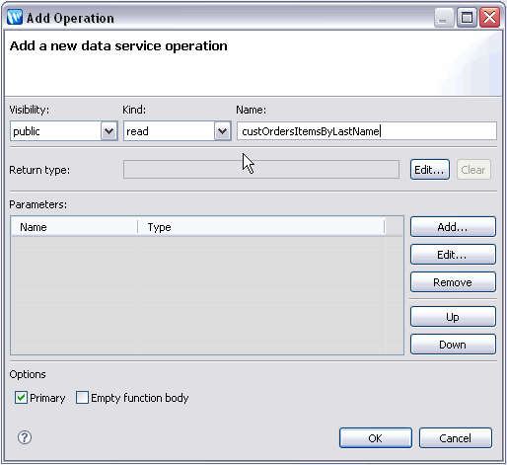Screen dimensions: 507x465
Task: Open the Visibility dropdown arrow
Action: point(109,131)
